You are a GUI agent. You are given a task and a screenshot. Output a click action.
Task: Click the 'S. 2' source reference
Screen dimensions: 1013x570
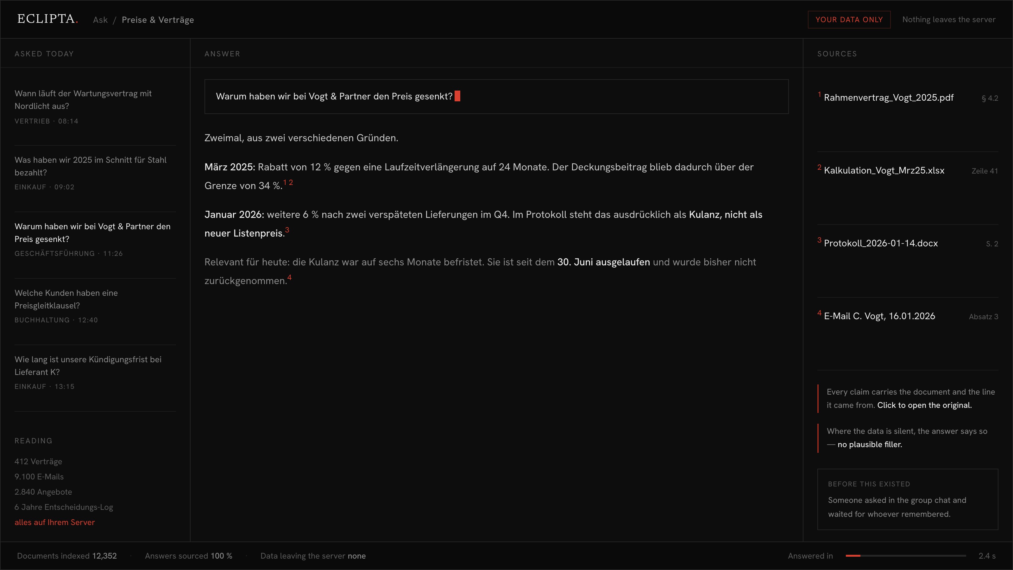tap(992, 244)
